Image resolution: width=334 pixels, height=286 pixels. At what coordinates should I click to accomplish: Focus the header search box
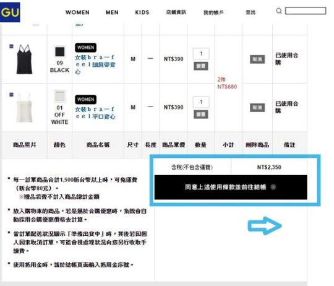306,11
